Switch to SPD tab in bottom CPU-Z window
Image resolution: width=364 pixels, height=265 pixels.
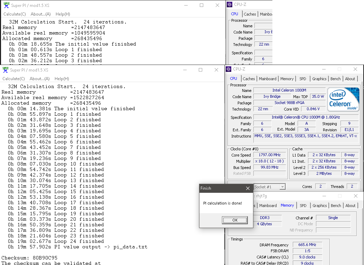[x=303, y=206]
